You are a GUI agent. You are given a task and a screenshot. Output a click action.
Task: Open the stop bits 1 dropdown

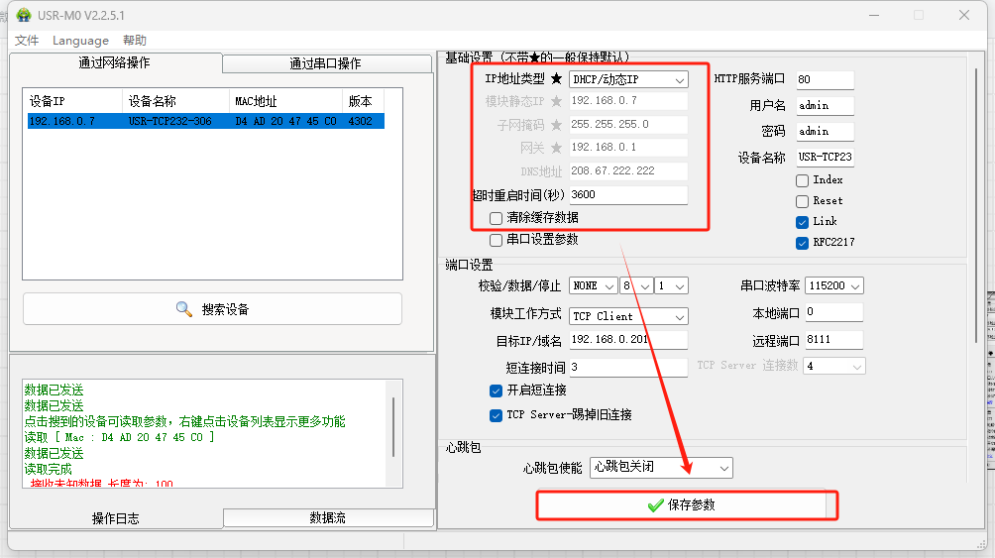(671, 286)
